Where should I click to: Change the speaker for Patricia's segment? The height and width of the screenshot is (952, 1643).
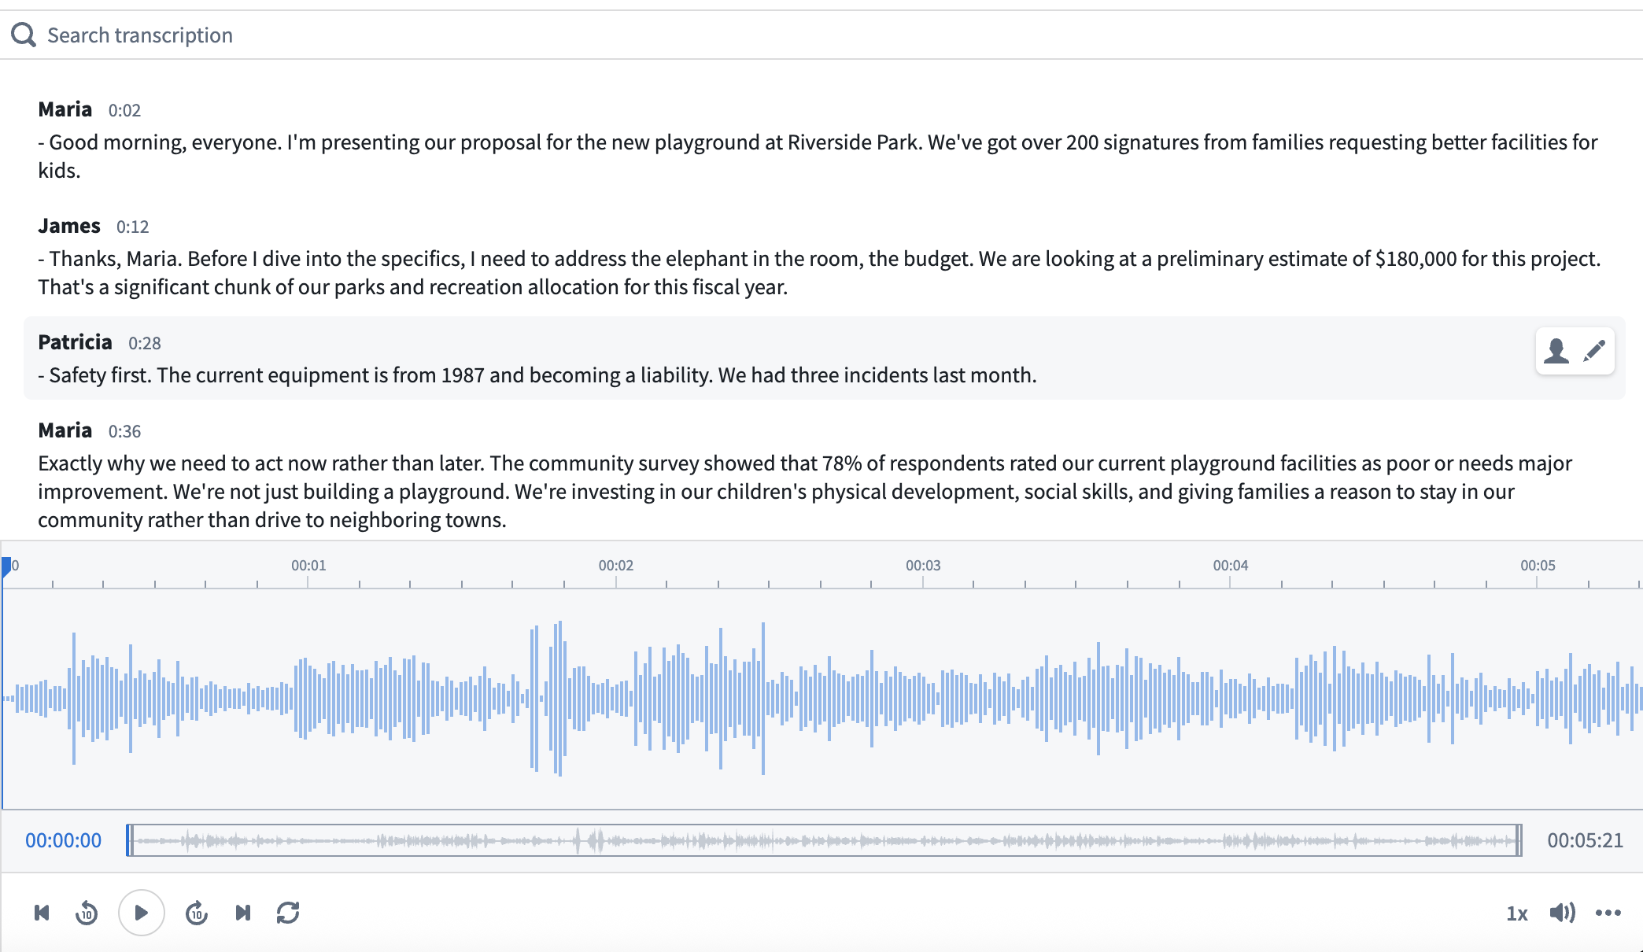(1556, 351)
